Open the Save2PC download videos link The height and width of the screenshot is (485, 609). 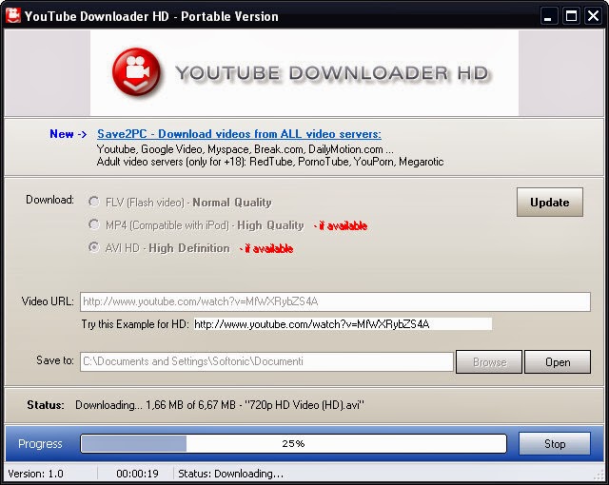239,134
